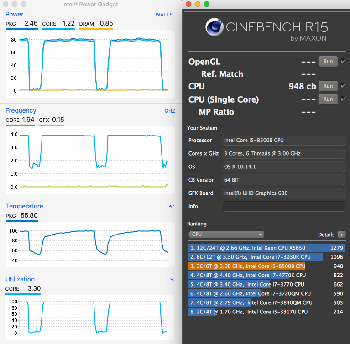Minimize Cinebench window with yellow button
The image size is (350, 344).
click(198, 4)
